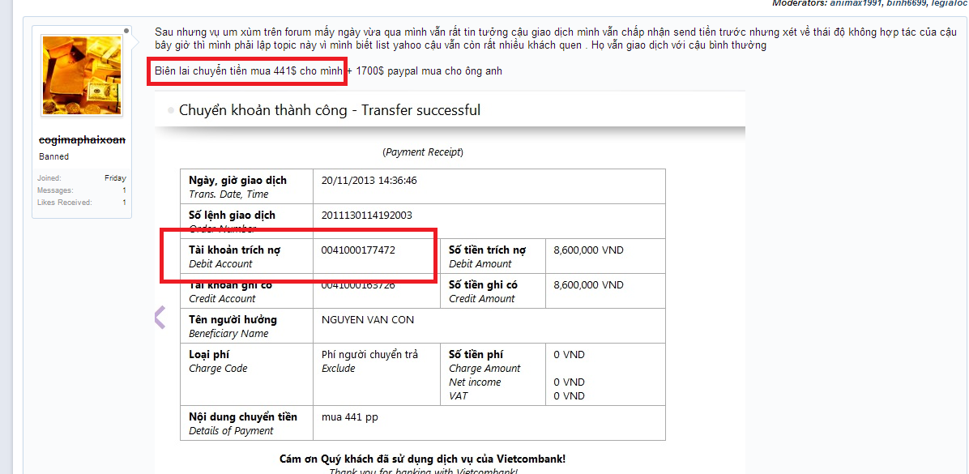Screen dimensions: 969x474
Task: Click the purple left arrow on the receipt
Action: click(x=160, y=317)
